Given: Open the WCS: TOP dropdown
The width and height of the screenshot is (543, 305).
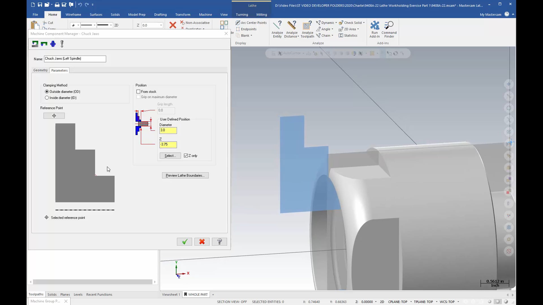Looking at the screenshot, I should click(458, 302).
